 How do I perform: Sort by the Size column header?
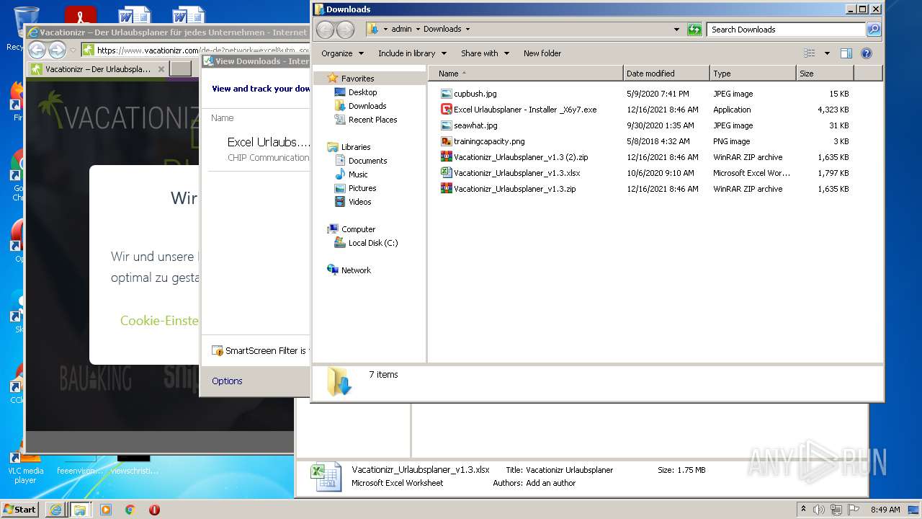tap(825, 74)
